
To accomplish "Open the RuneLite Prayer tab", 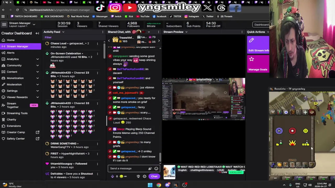I will click(305, 112).
